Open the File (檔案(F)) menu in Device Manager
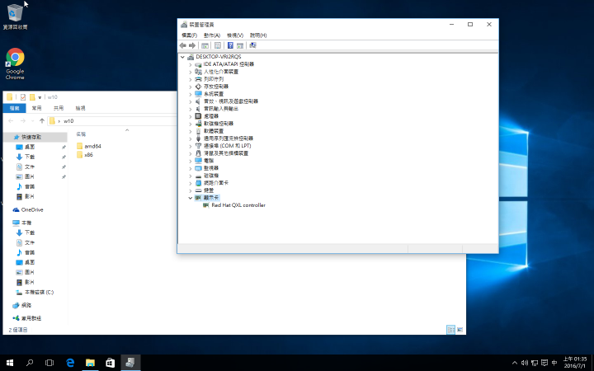 pos(189,35)
